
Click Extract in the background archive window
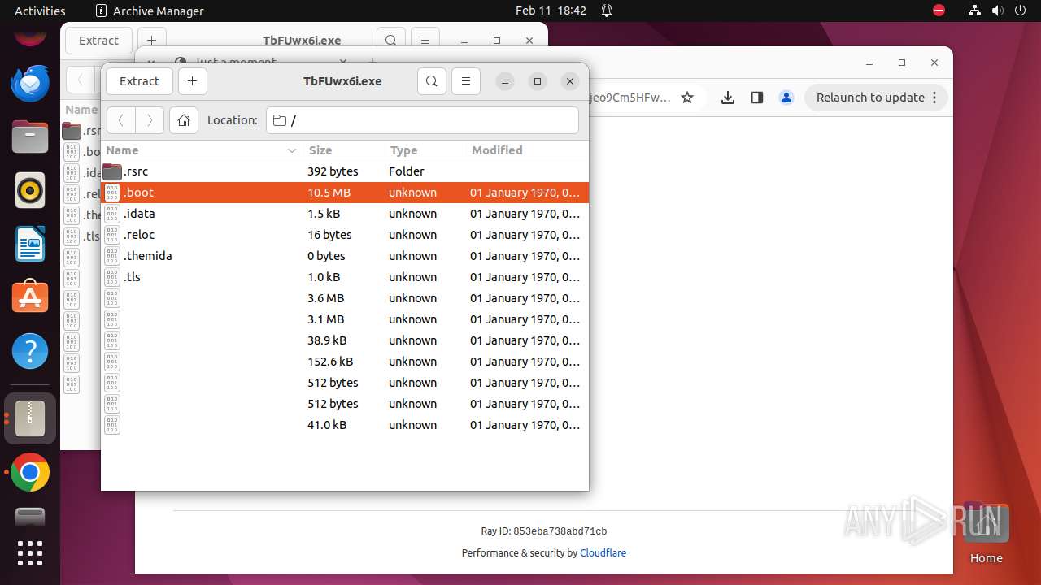[x=98, y=41]
